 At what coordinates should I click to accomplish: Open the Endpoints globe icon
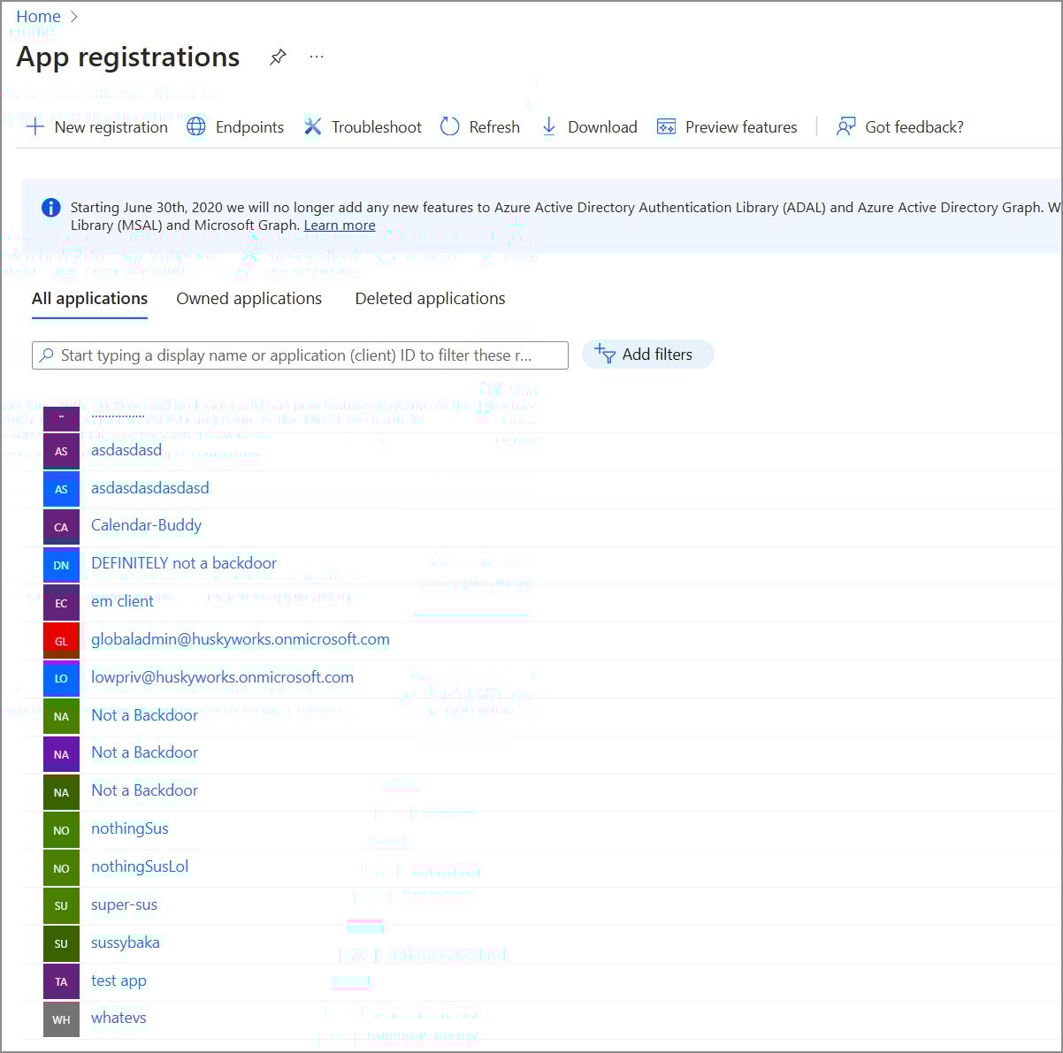click(196, 127)
